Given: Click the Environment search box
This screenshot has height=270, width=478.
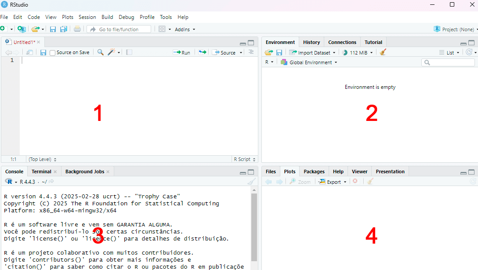Looking at the screenshot, I should pyautogui.click(x=448, y=62).
